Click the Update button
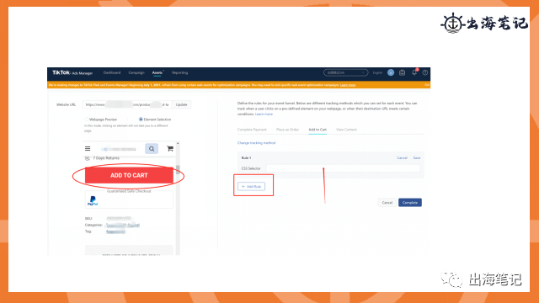The height and width of the screenshot is (303, 539). (182, 104)
